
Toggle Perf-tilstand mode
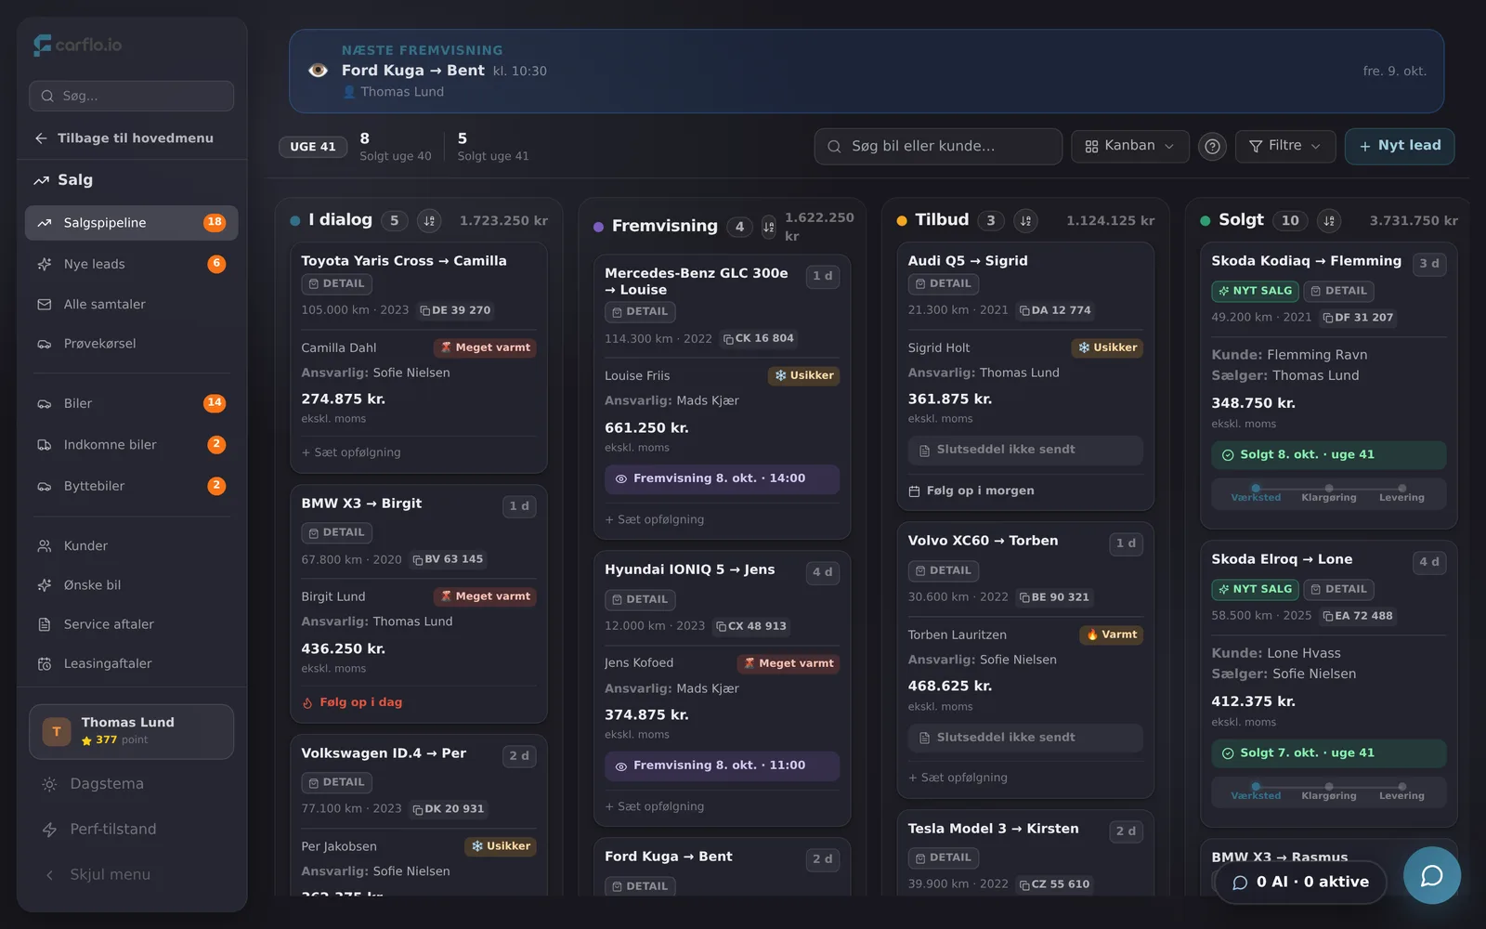(132, 830)
